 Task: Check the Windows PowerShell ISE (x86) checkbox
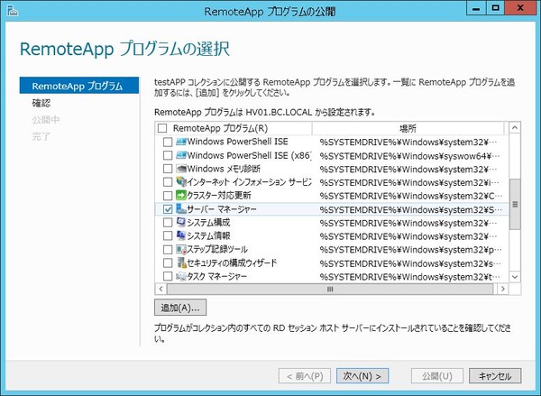pyautogui.click(x=168, y=155)
